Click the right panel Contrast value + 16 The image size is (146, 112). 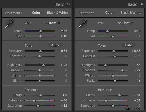[x=137, y=56]
